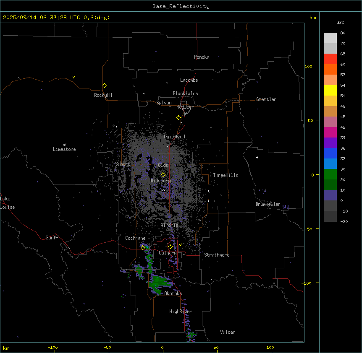Viewport: 362px width, 353px height.
Task: Select the Airdrie label
Action: (170, 225)
